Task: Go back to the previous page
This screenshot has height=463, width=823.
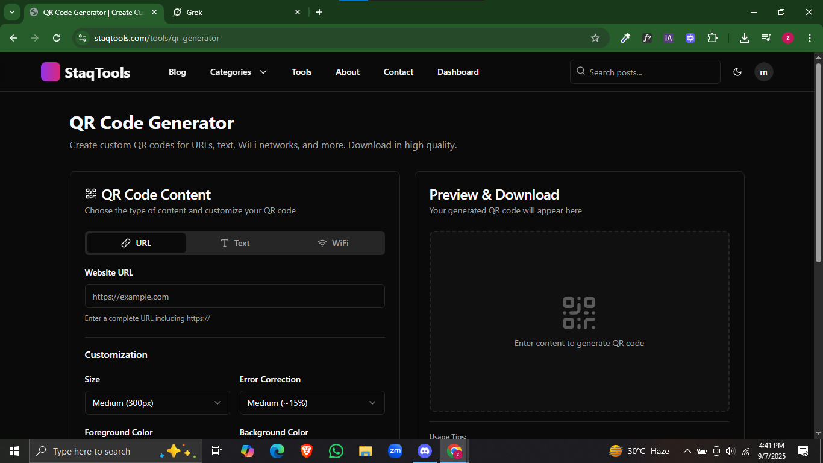Action: 13,38
